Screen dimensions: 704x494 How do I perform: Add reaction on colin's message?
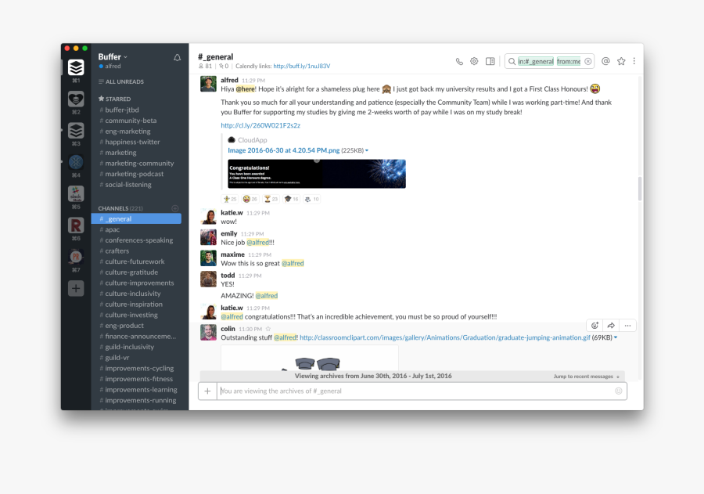point(594,326)
